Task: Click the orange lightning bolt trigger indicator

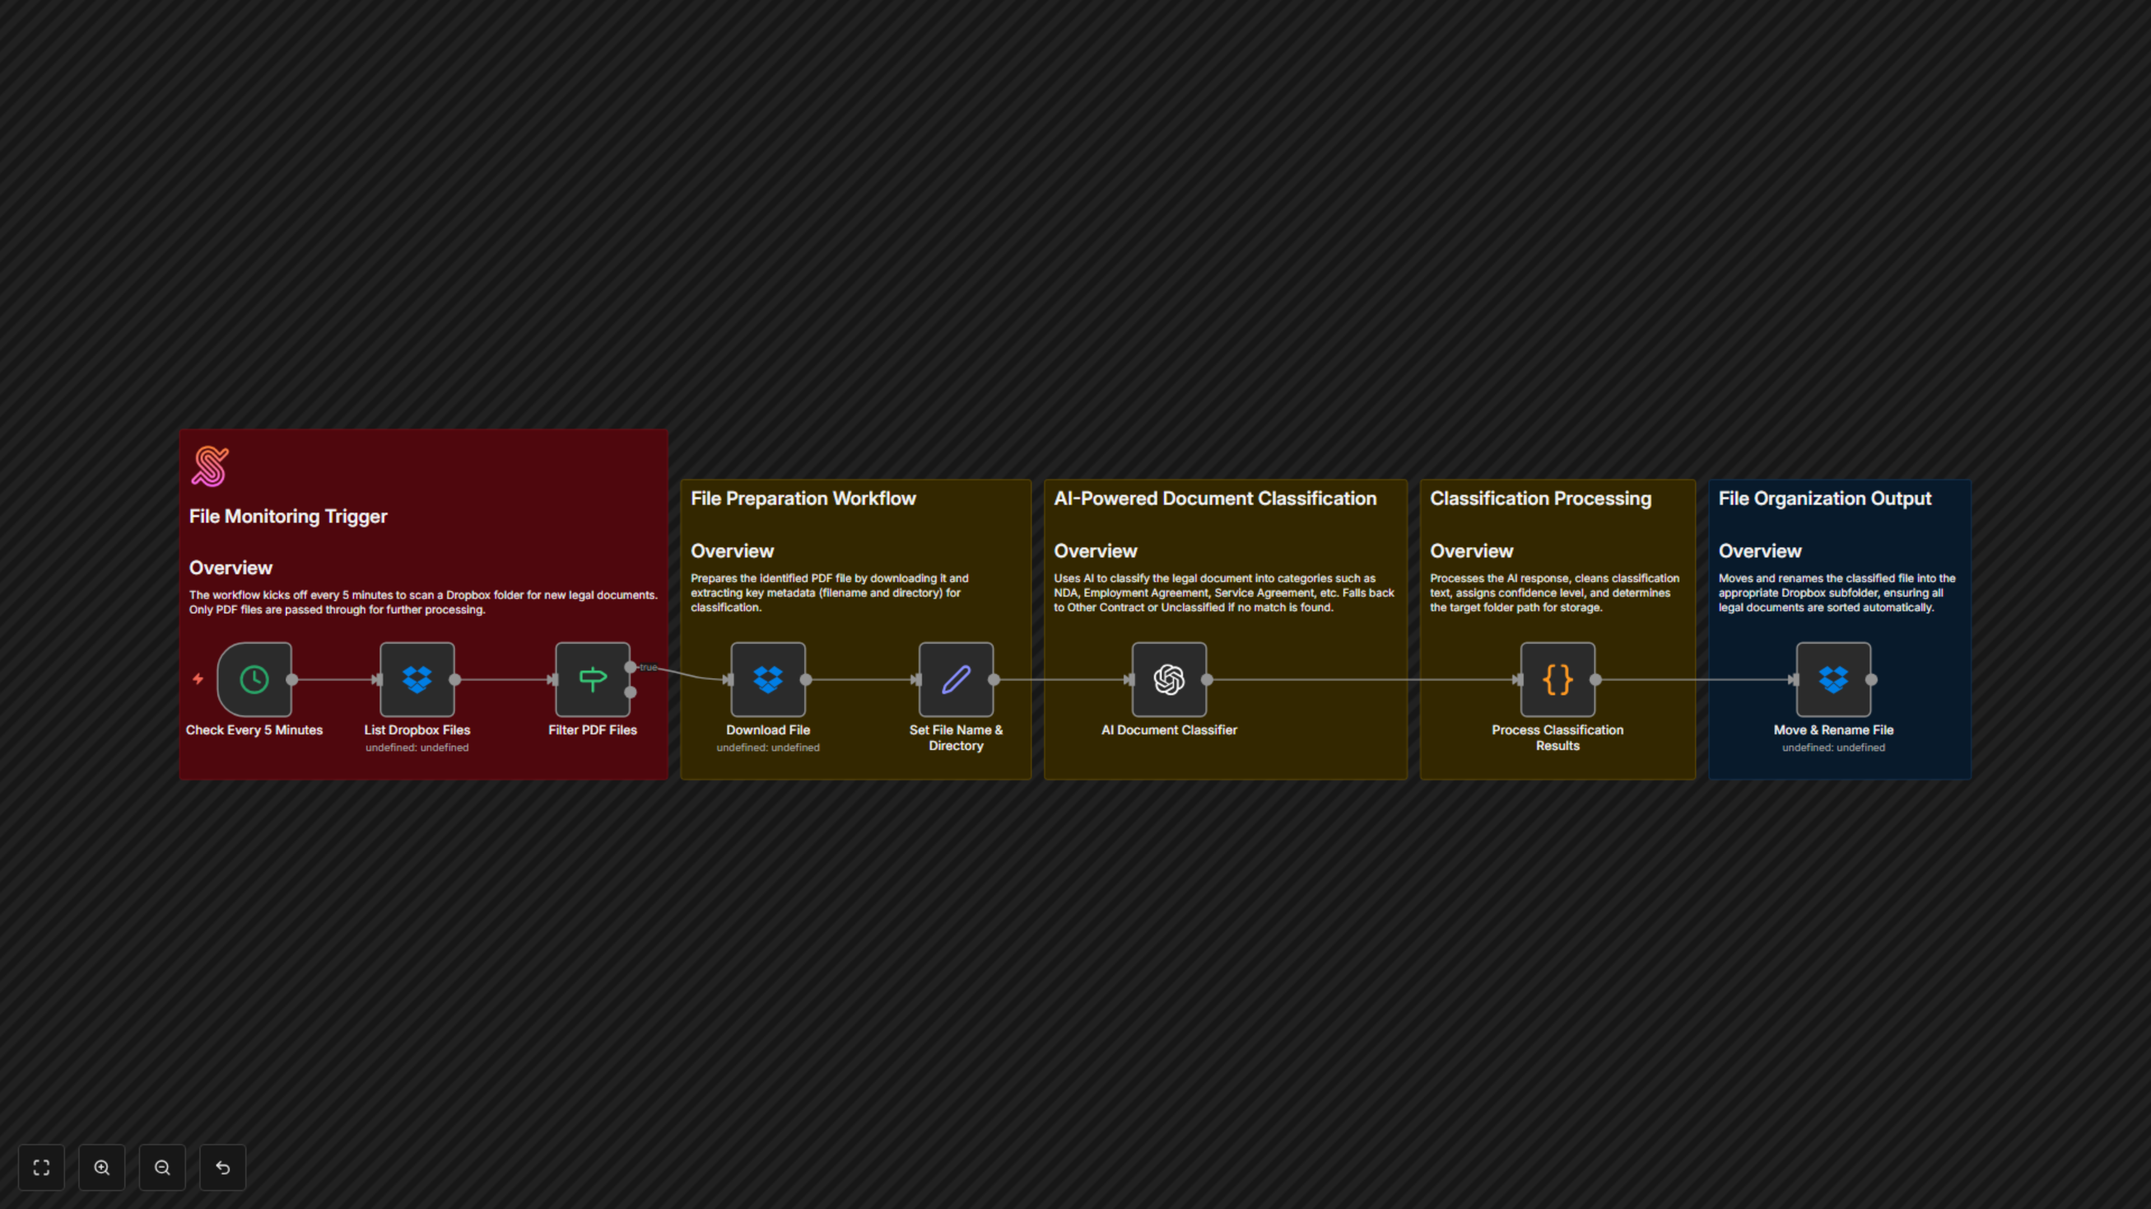Action: coord(198,679)
